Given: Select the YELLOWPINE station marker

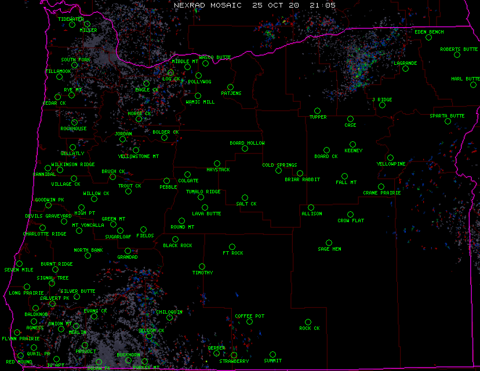Looking at the screenshot, I should (x=391, y=157).
